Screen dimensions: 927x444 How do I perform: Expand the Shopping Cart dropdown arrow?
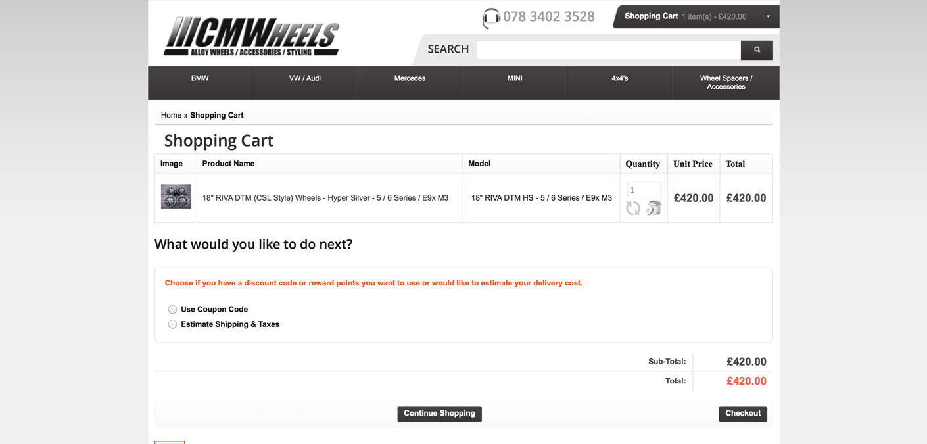pos(768,16)
